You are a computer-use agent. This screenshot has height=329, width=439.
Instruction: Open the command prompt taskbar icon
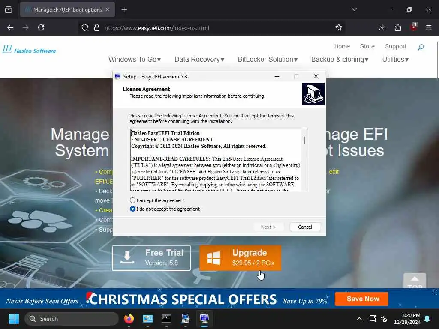tap(166, 319)
